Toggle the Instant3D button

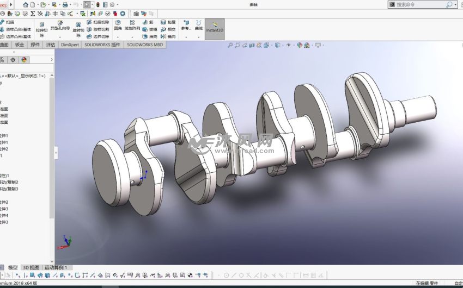215,27
